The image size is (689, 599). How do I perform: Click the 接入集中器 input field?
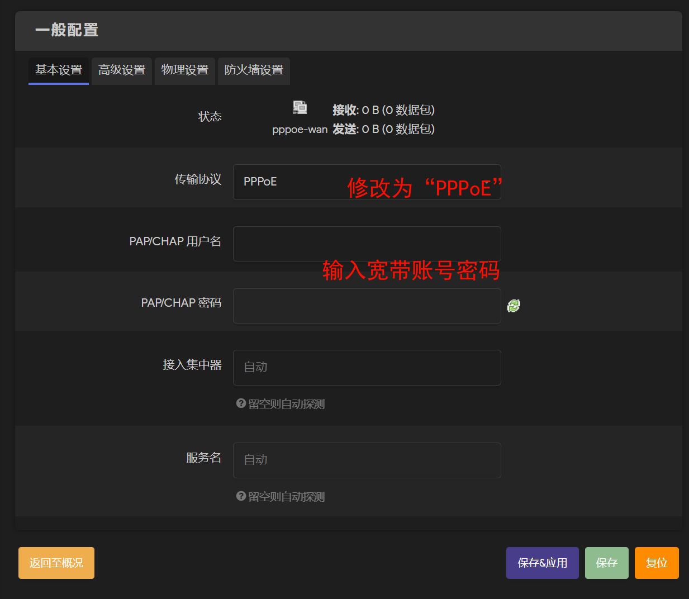coord(367,368)
